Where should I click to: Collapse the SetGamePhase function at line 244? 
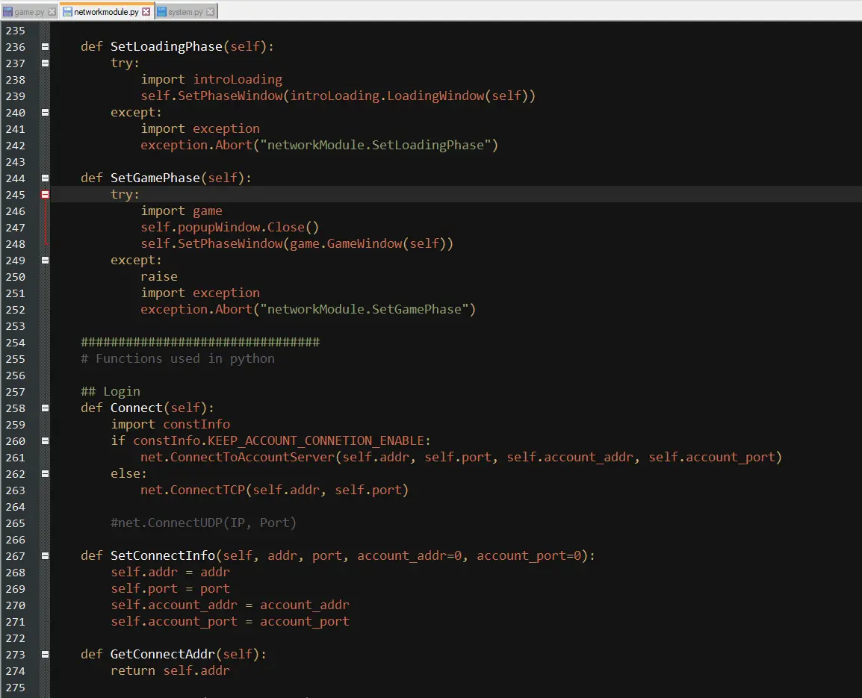click(45, 178)
